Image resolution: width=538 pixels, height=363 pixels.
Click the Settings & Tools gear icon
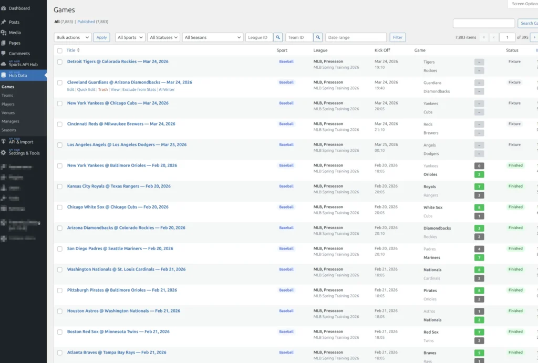[4, 153]
